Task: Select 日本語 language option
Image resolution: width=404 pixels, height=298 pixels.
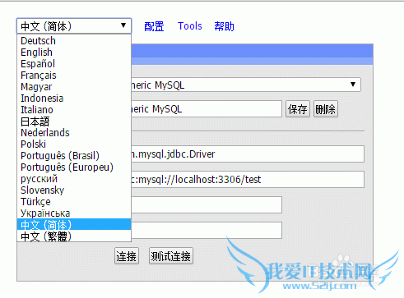Action: [x=74, y=121]
